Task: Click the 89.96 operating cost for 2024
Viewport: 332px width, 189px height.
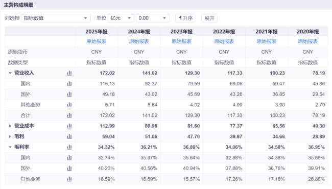Action: click(151, 126)
